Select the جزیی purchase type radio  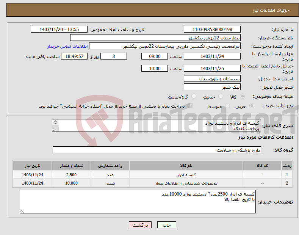[x=252, y=105]
